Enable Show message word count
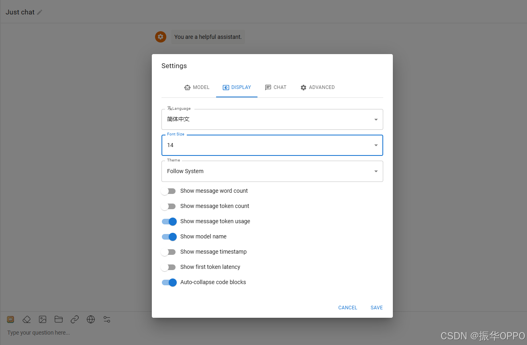The image size is (527, 345). [x=168, y=191]
